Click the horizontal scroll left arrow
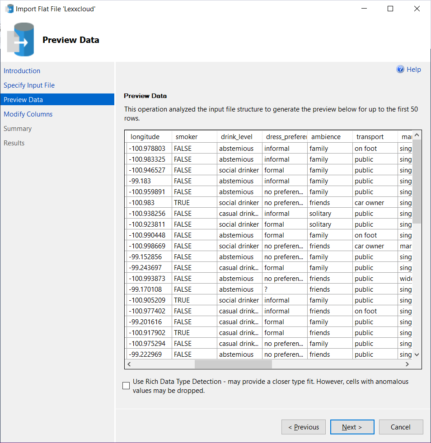 pyautogui.click(x=129, y=364)
